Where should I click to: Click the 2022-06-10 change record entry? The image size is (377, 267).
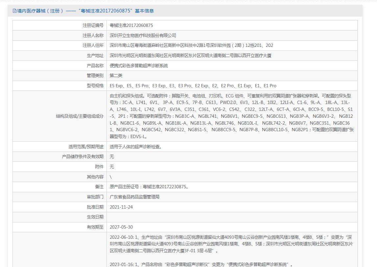click(x=231, y=244)
